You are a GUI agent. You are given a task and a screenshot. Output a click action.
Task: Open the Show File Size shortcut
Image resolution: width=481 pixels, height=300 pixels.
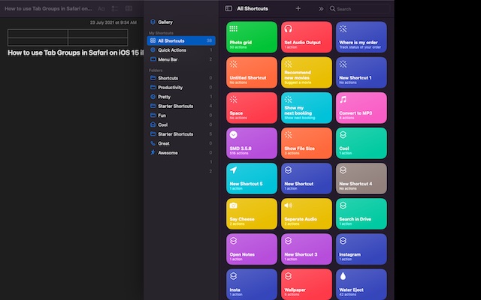(306, 142)
